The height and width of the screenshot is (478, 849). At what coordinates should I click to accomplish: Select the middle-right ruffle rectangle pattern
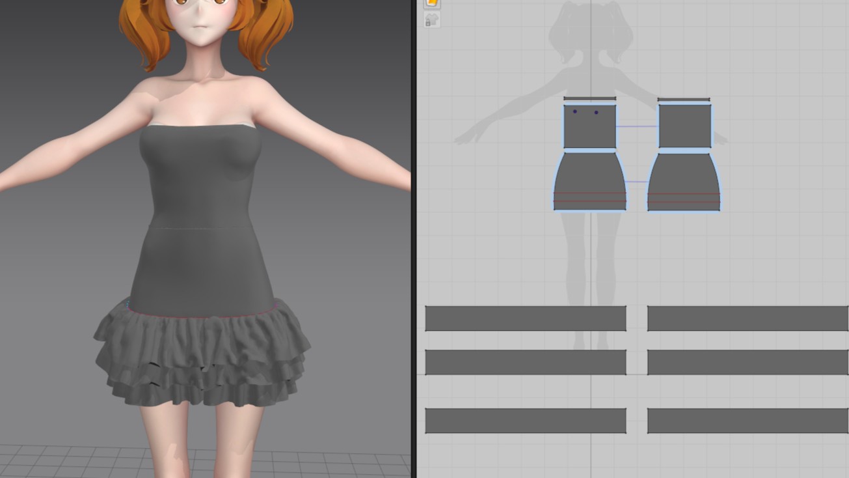748,362
